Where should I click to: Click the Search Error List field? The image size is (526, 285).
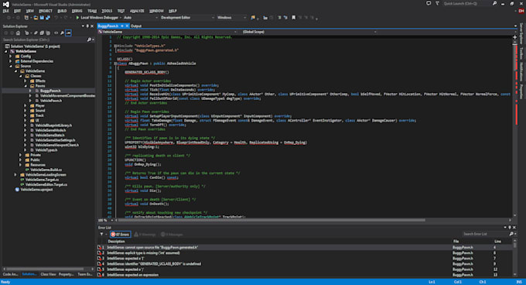pos(485,234)
